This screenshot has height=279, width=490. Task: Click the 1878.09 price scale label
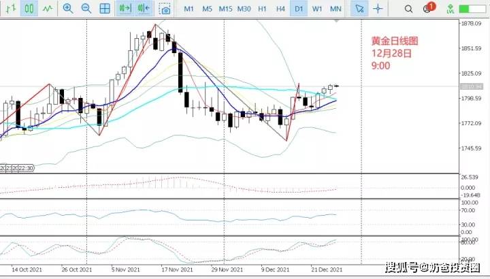pos(471,23)
